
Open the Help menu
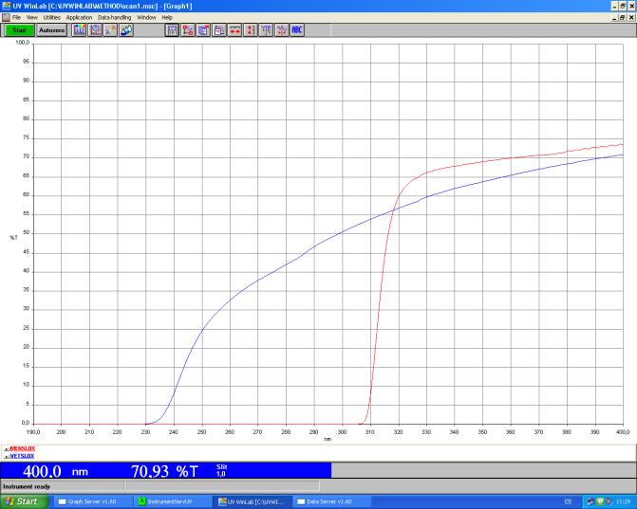pos(167,17)
